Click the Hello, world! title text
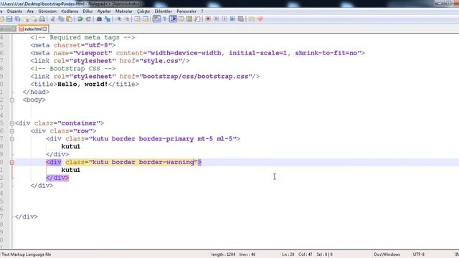459x258 pixels. [82, 85]
